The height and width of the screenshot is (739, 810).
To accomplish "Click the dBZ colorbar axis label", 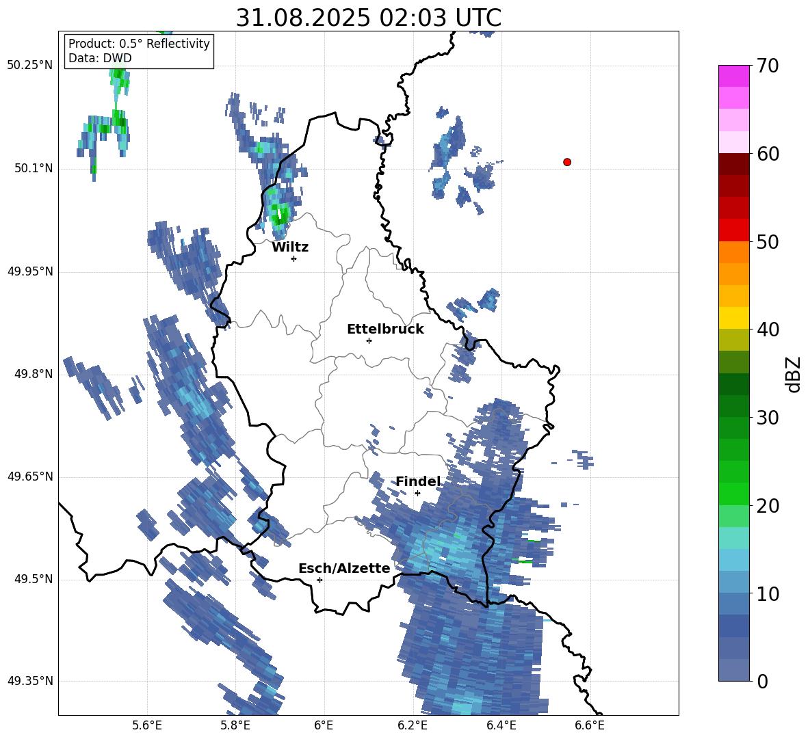I will pyautogui.click(x=794, y=375).
